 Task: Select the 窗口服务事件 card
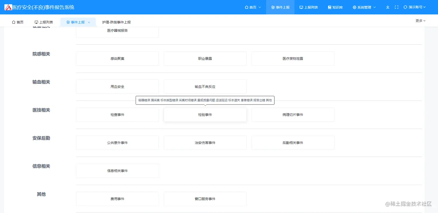[x=205, y=199]
